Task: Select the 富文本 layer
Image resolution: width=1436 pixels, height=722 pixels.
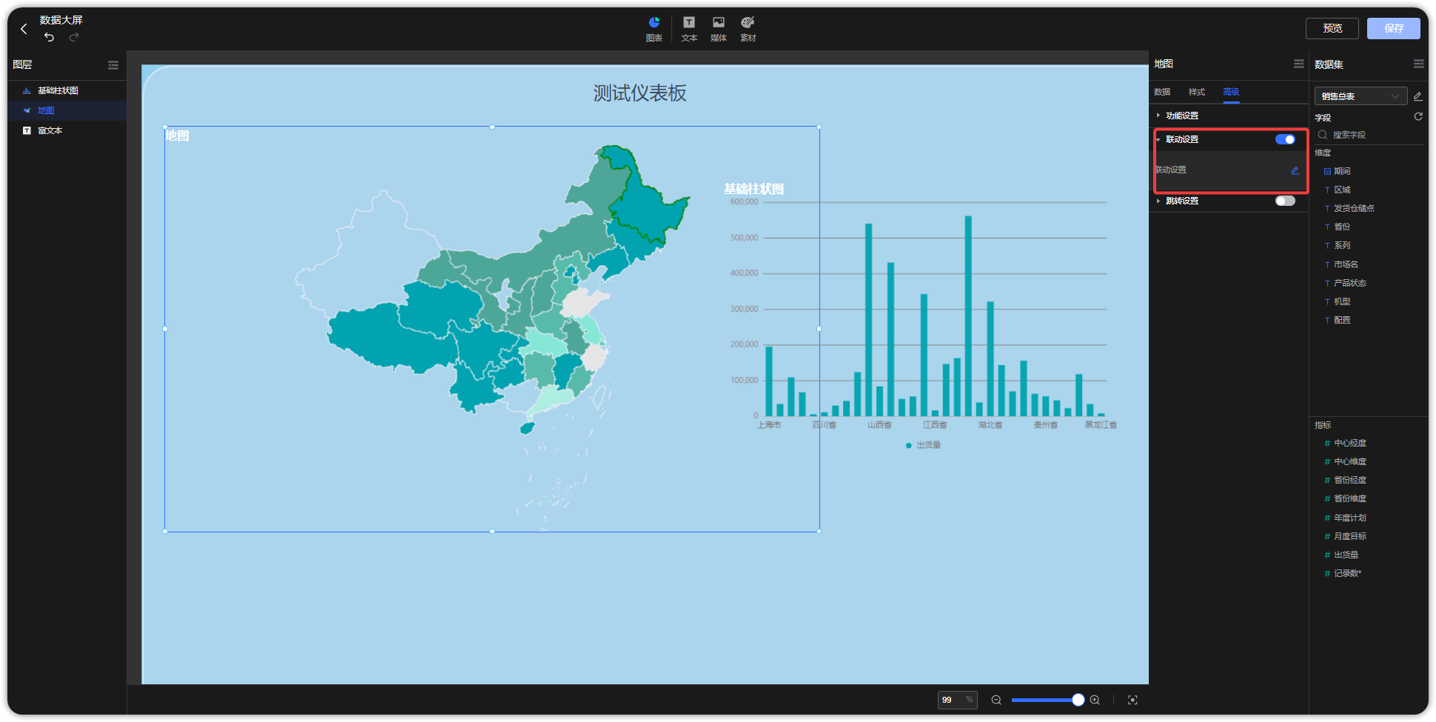Action: tap(67, 130)
